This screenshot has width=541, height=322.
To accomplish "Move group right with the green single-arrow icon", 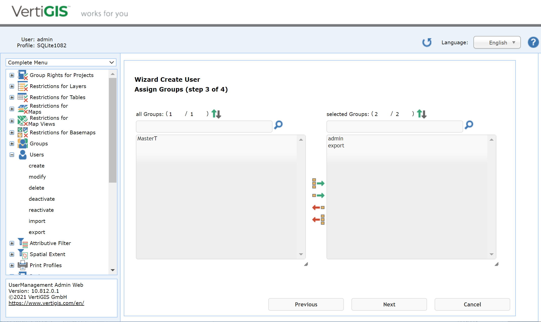I will (318, 195).
